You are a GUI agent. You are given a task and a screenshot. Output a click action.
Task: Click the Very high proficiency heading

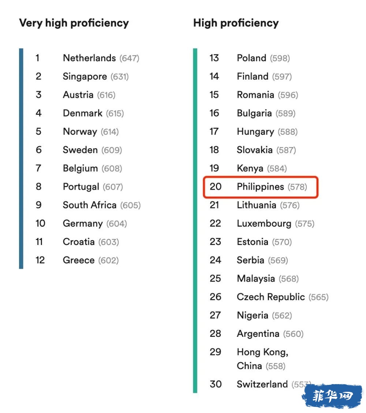(x=74, y=23)
